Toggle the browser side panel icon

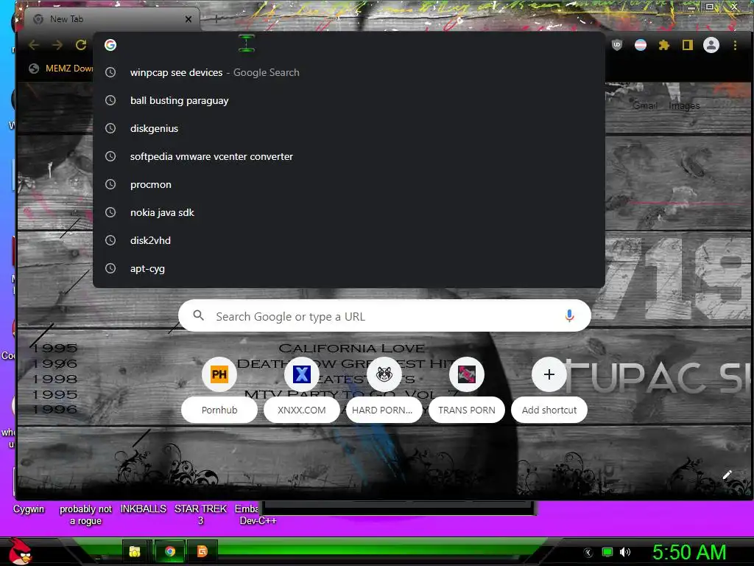pyautogui.click(x=688, y=45)
